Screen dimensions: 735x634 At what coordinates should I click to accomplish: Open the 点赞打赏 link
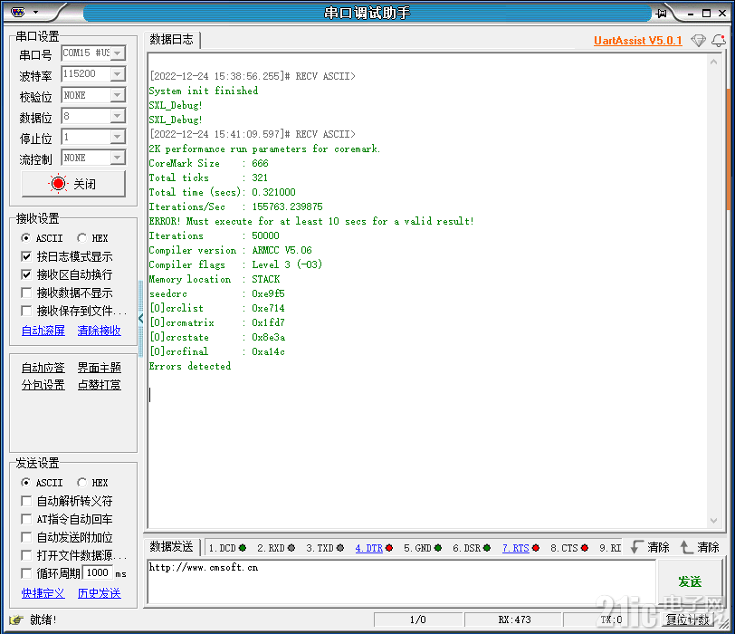pyautogui.click(x=99, y=385)
